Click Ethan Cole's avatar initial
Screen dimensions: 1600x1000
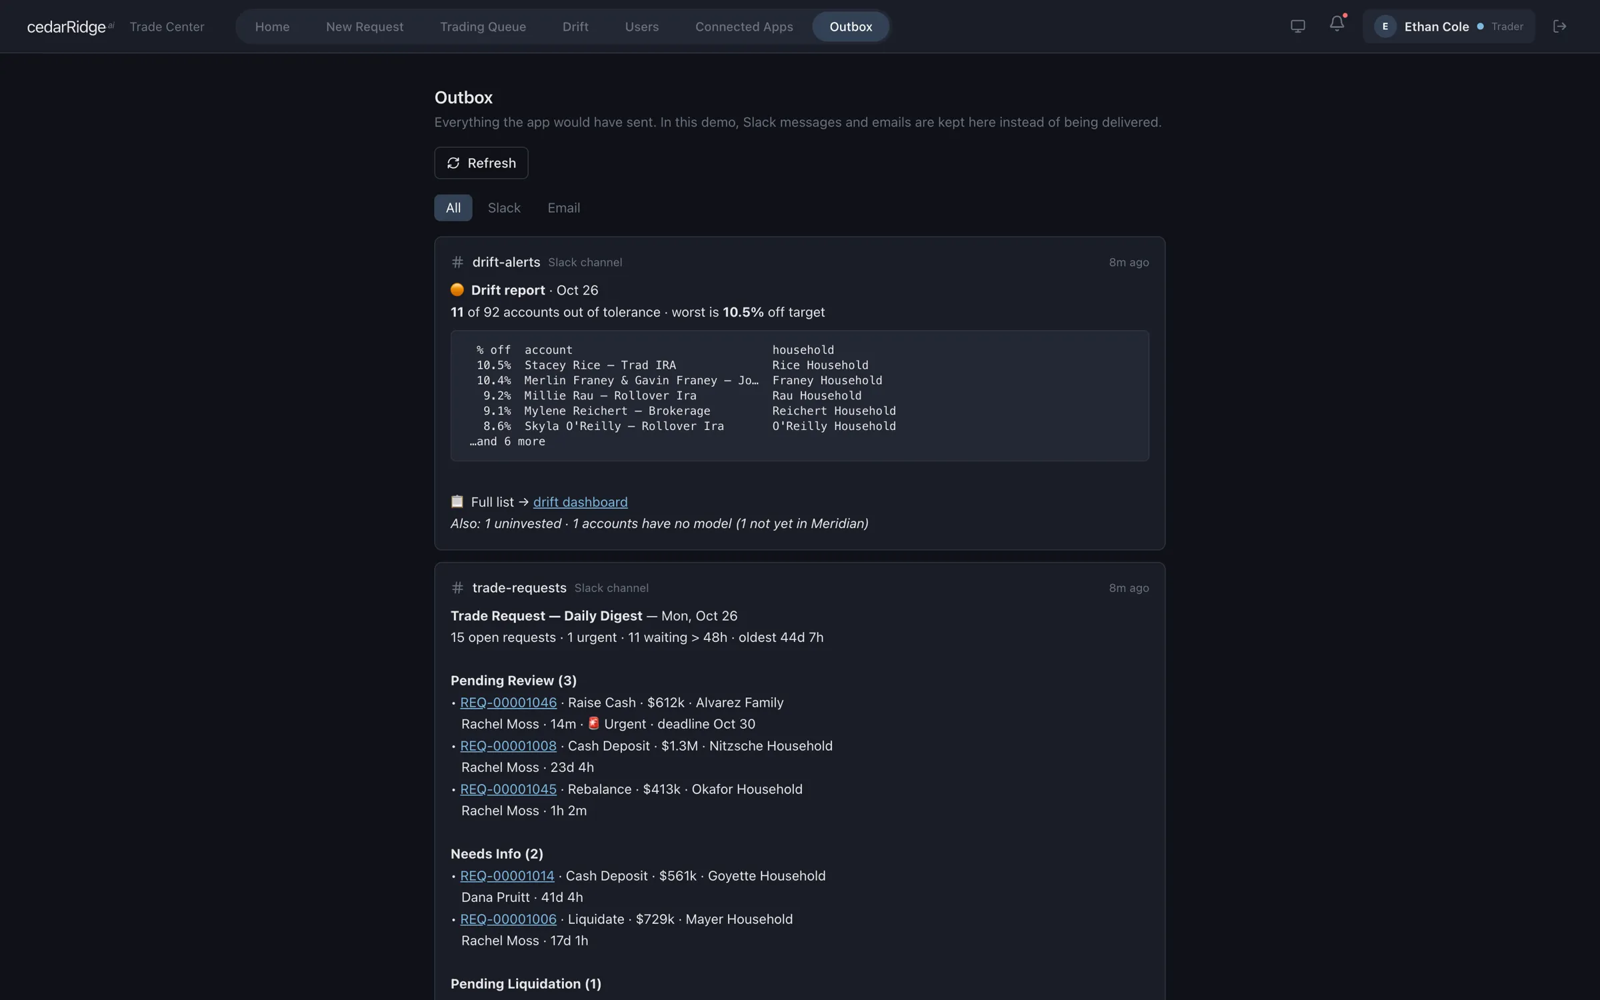1385,27
